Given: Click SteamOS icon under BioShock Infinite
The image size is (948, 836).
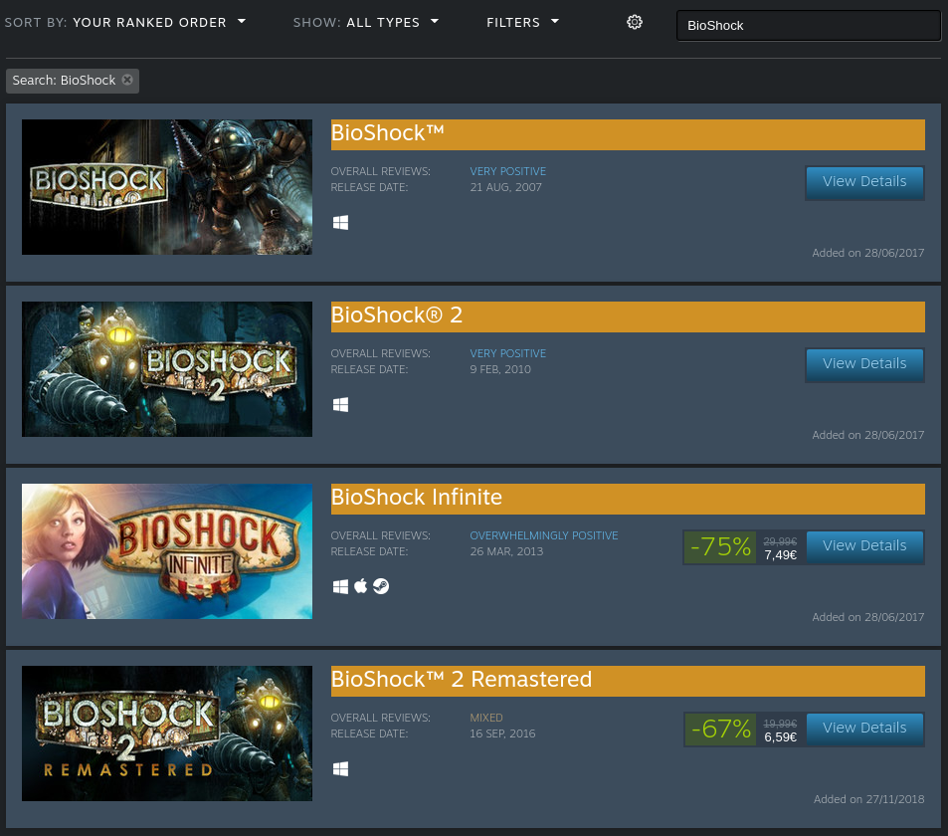Looking at the screenshot, I should pos(381,586).
